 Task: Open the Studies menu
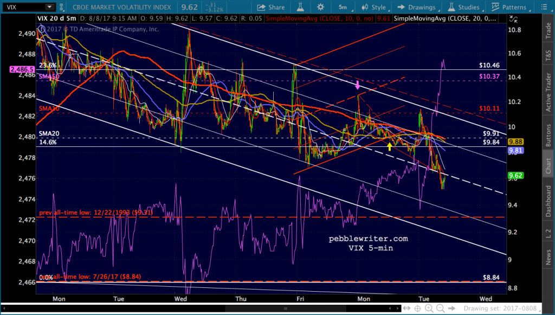pyautogui.click(x=466, y=7)
